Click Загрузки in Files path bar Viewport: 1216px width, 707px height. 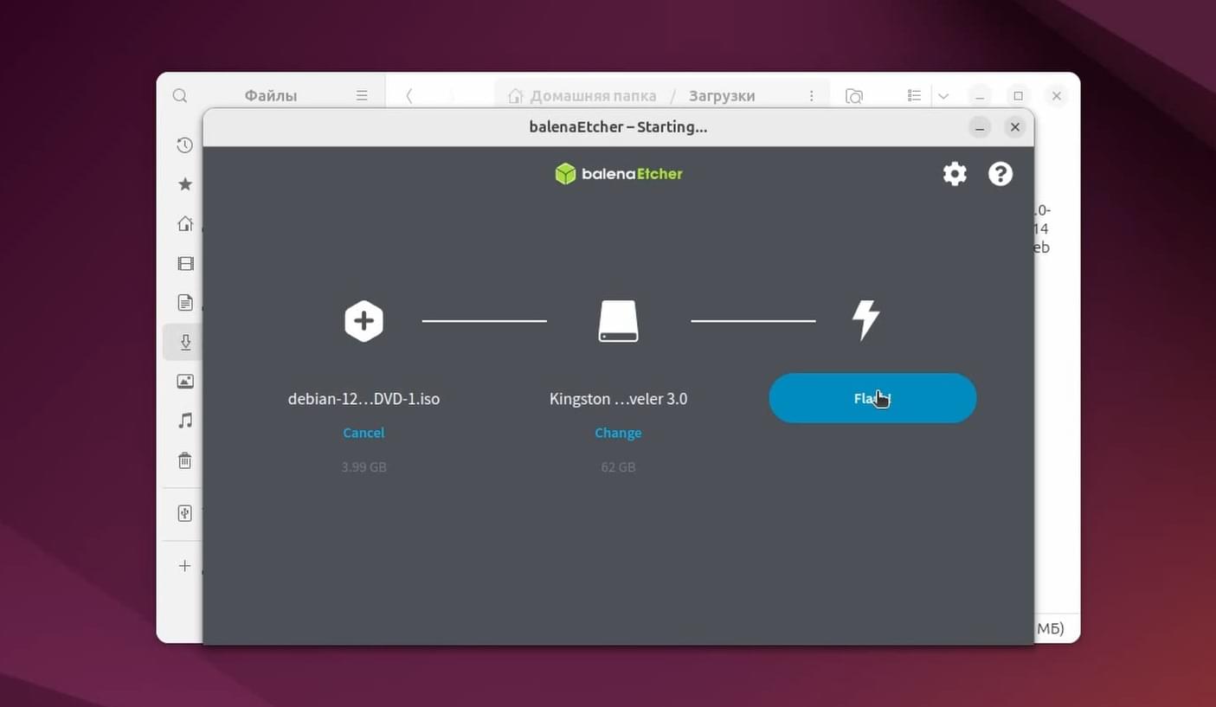point(722,96)
